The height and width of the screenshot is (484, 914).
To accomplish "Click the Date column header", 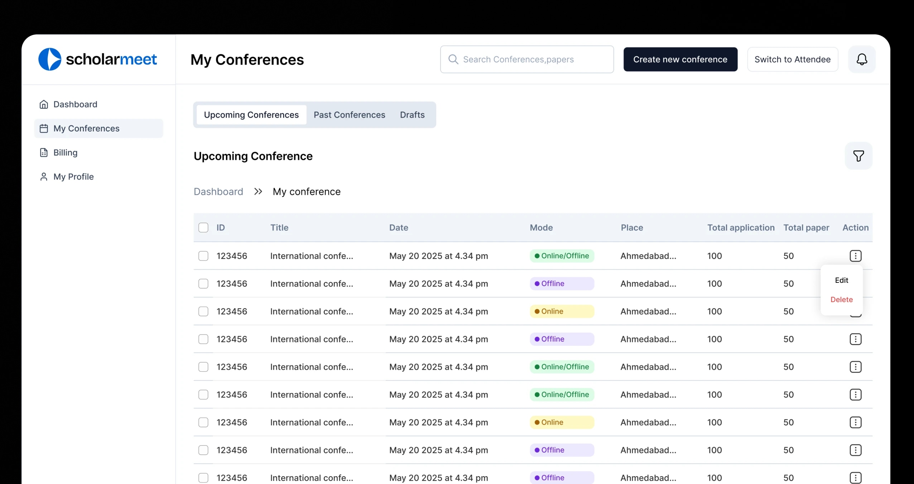I will pos(399,228).
